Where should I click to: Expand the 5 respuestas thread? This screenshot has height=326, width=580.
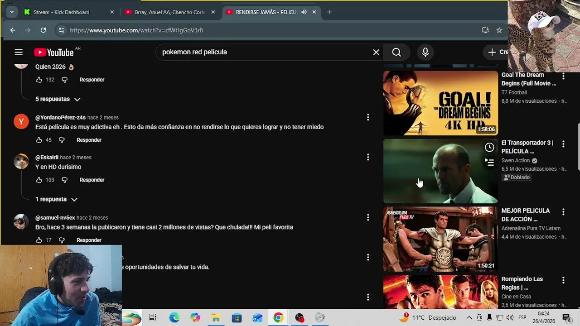pos(58,99)
